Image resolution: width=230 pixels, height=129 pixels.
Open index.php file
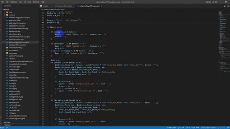click(12, 86)
